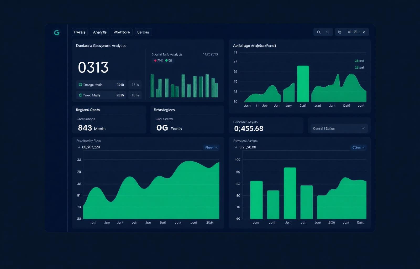The height and width of the screenshot is (269, 420).
Task: Open the Canral | Salbs dropdown
Action: 339,128
